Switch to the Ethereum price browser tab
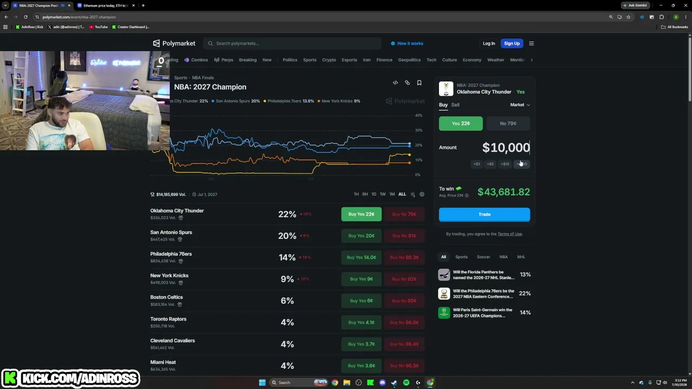692x389 pixels. click(105, 5)
